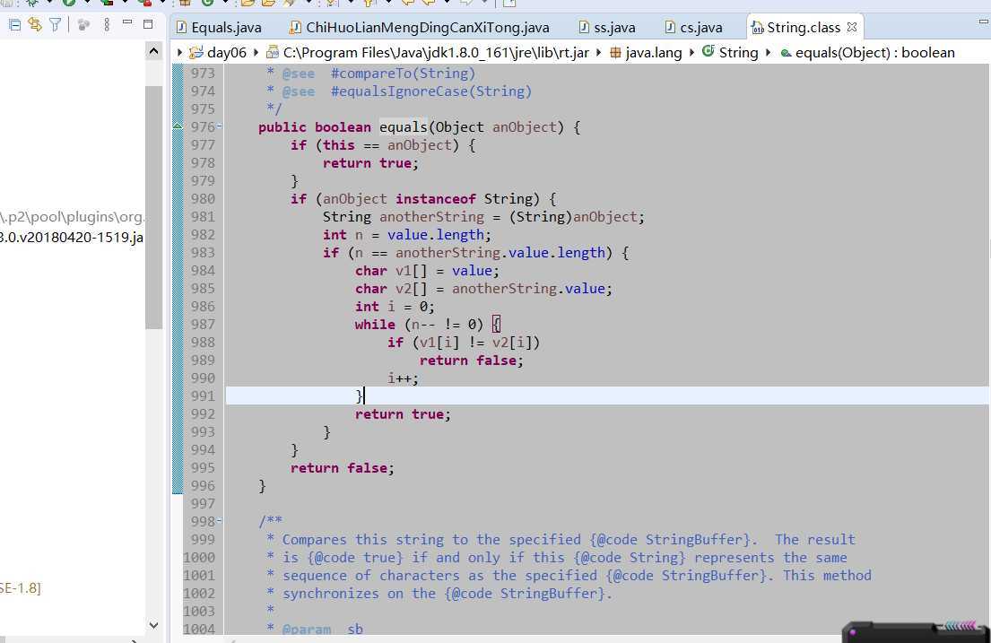Click line number 976 in the gutter
The height and width of the screenshot is (643, 991).
pos(203,127)
